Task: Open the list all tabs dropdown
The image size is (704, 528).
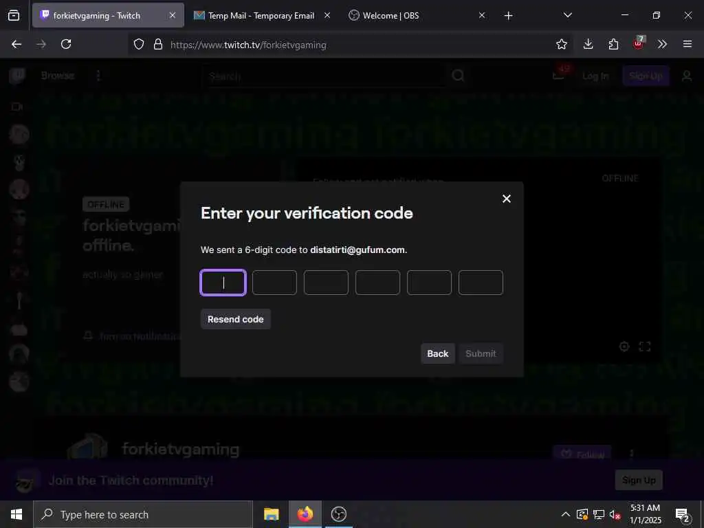Action: click(x=567, y=15)
